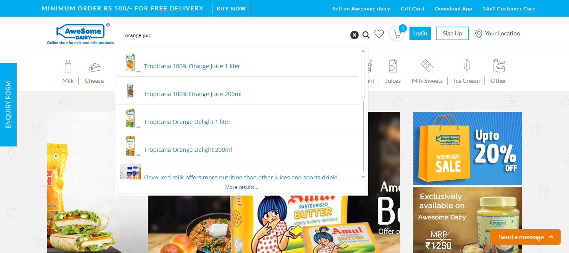Open the Milk Sweets category label
The width and height of the screenshot is (569, 253).
tap(427, 81)
